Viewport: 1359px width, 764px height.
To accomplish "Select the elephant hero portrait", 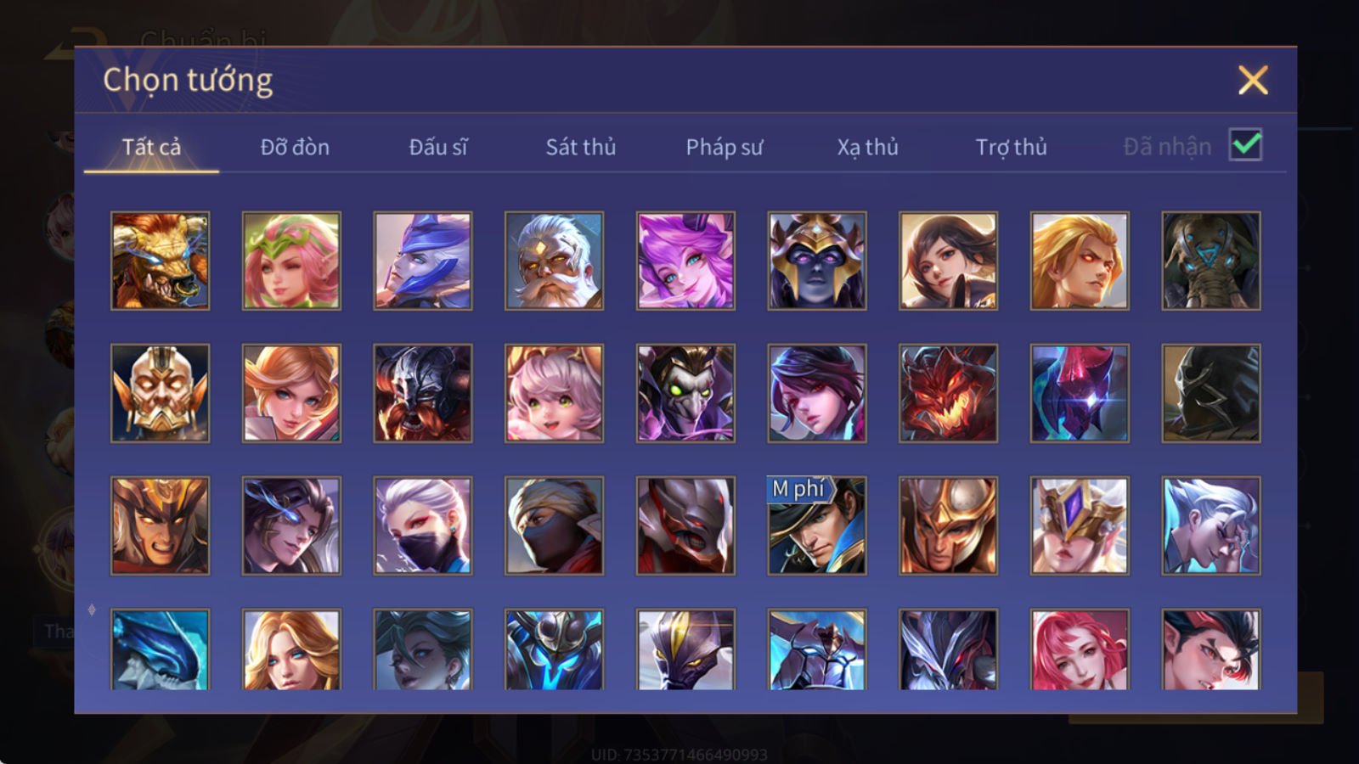I will [x=1211, y=261].
